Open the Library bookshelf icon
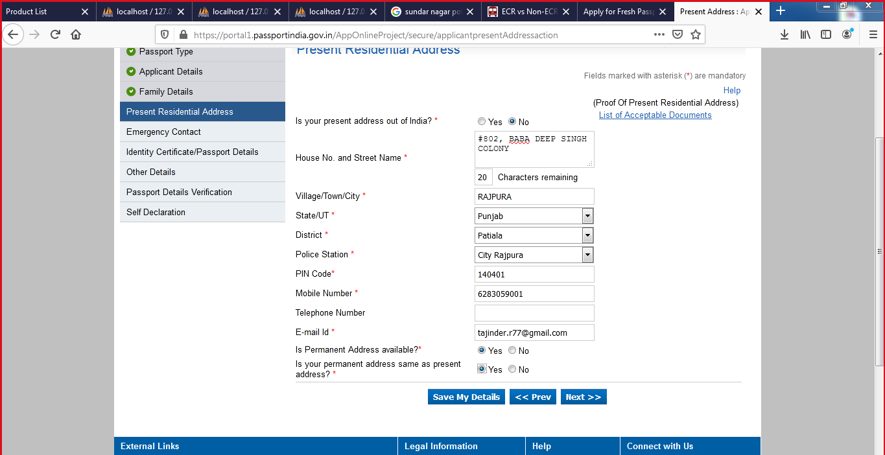This screenshot has height=455, width=885. click(805, 35)
